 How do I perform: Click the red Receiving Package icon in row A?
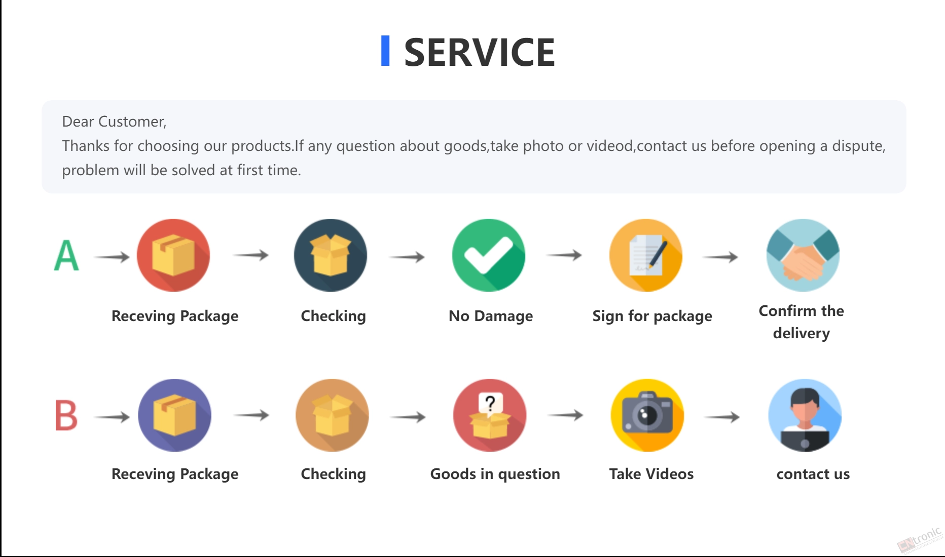tap(173, 255)
